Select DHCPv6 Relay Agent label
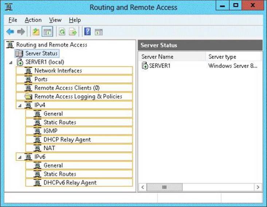The height and width of the screenshot is (207, 267). click(70, 183)
